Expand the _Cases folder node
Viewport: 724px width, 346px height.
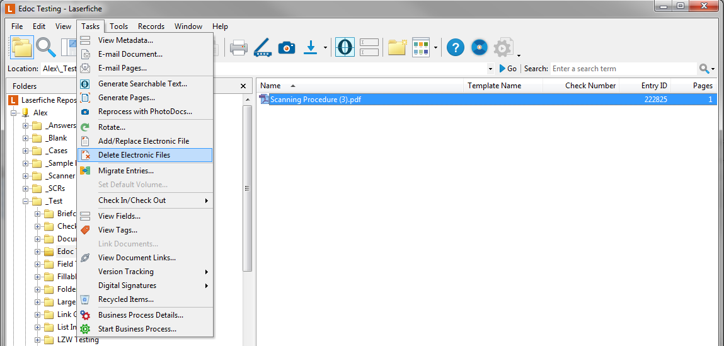26,151
